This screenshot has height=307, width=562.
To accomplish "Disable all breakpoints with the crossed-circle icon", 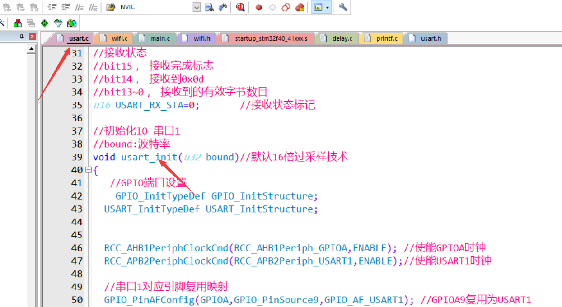I will [286, 7].
